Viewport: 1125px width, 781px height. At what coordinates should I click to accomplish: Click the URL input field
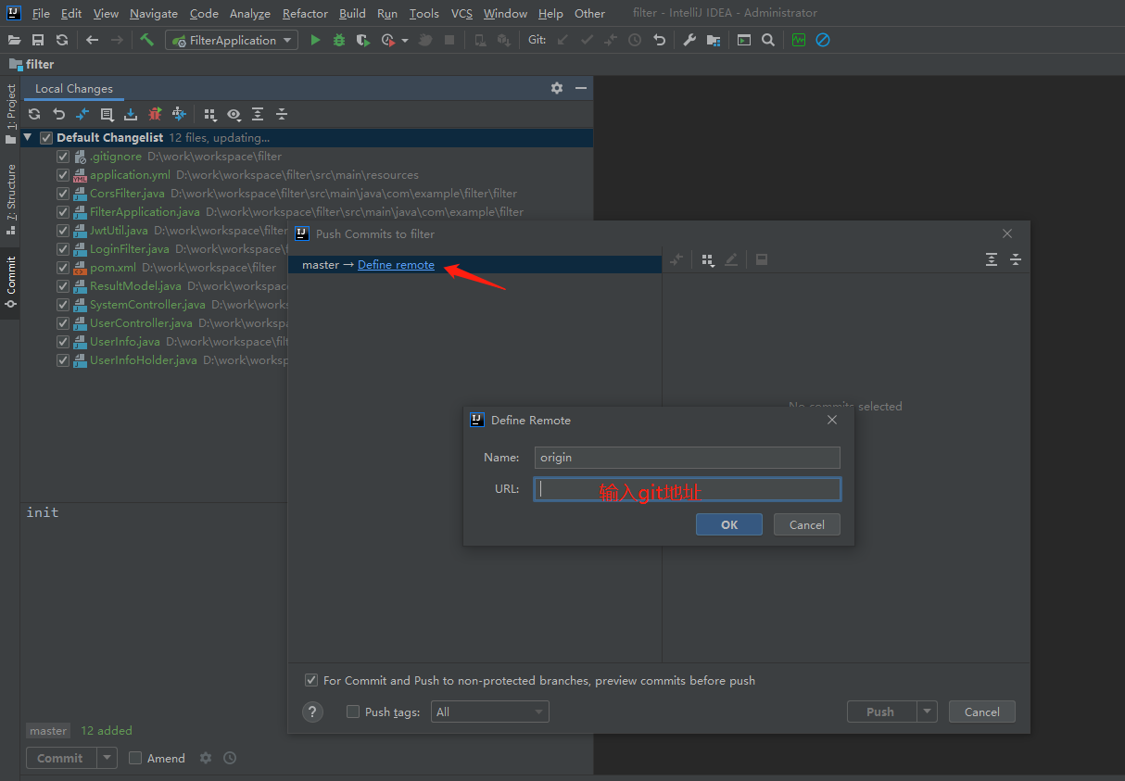tap(687, 489)
